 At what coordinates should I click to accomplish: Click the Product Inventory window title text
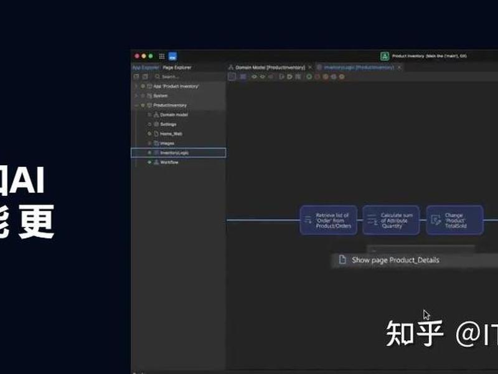pos(429,56)
